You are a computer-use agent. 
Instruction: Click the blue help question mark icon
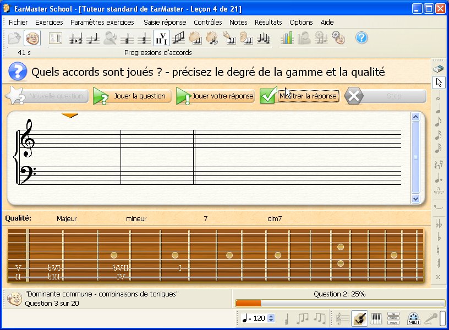click(361, 38)
